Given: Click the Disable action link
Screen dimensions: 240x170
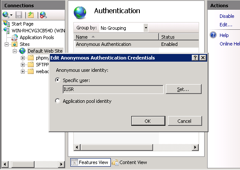Looking at the screenshot, I should (227, 16).
